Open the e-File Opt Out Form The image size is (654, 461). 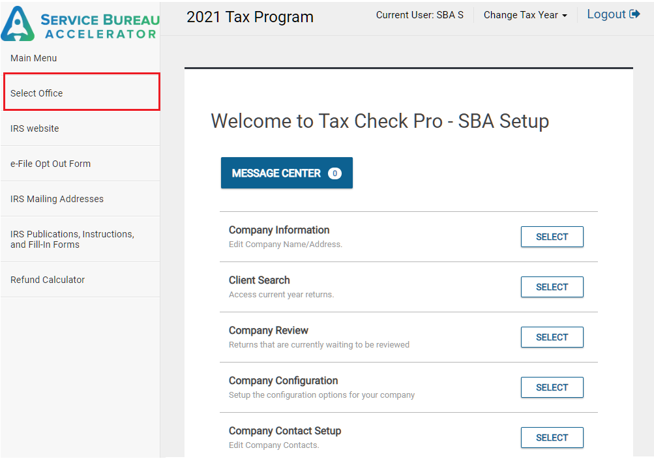point(51,164)
